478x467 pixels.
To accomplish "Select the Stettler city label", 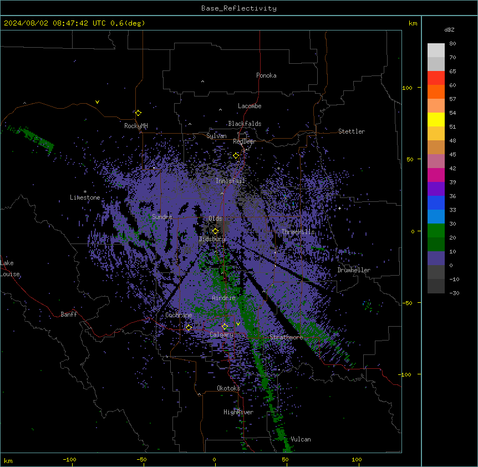I will pos(352,131).
